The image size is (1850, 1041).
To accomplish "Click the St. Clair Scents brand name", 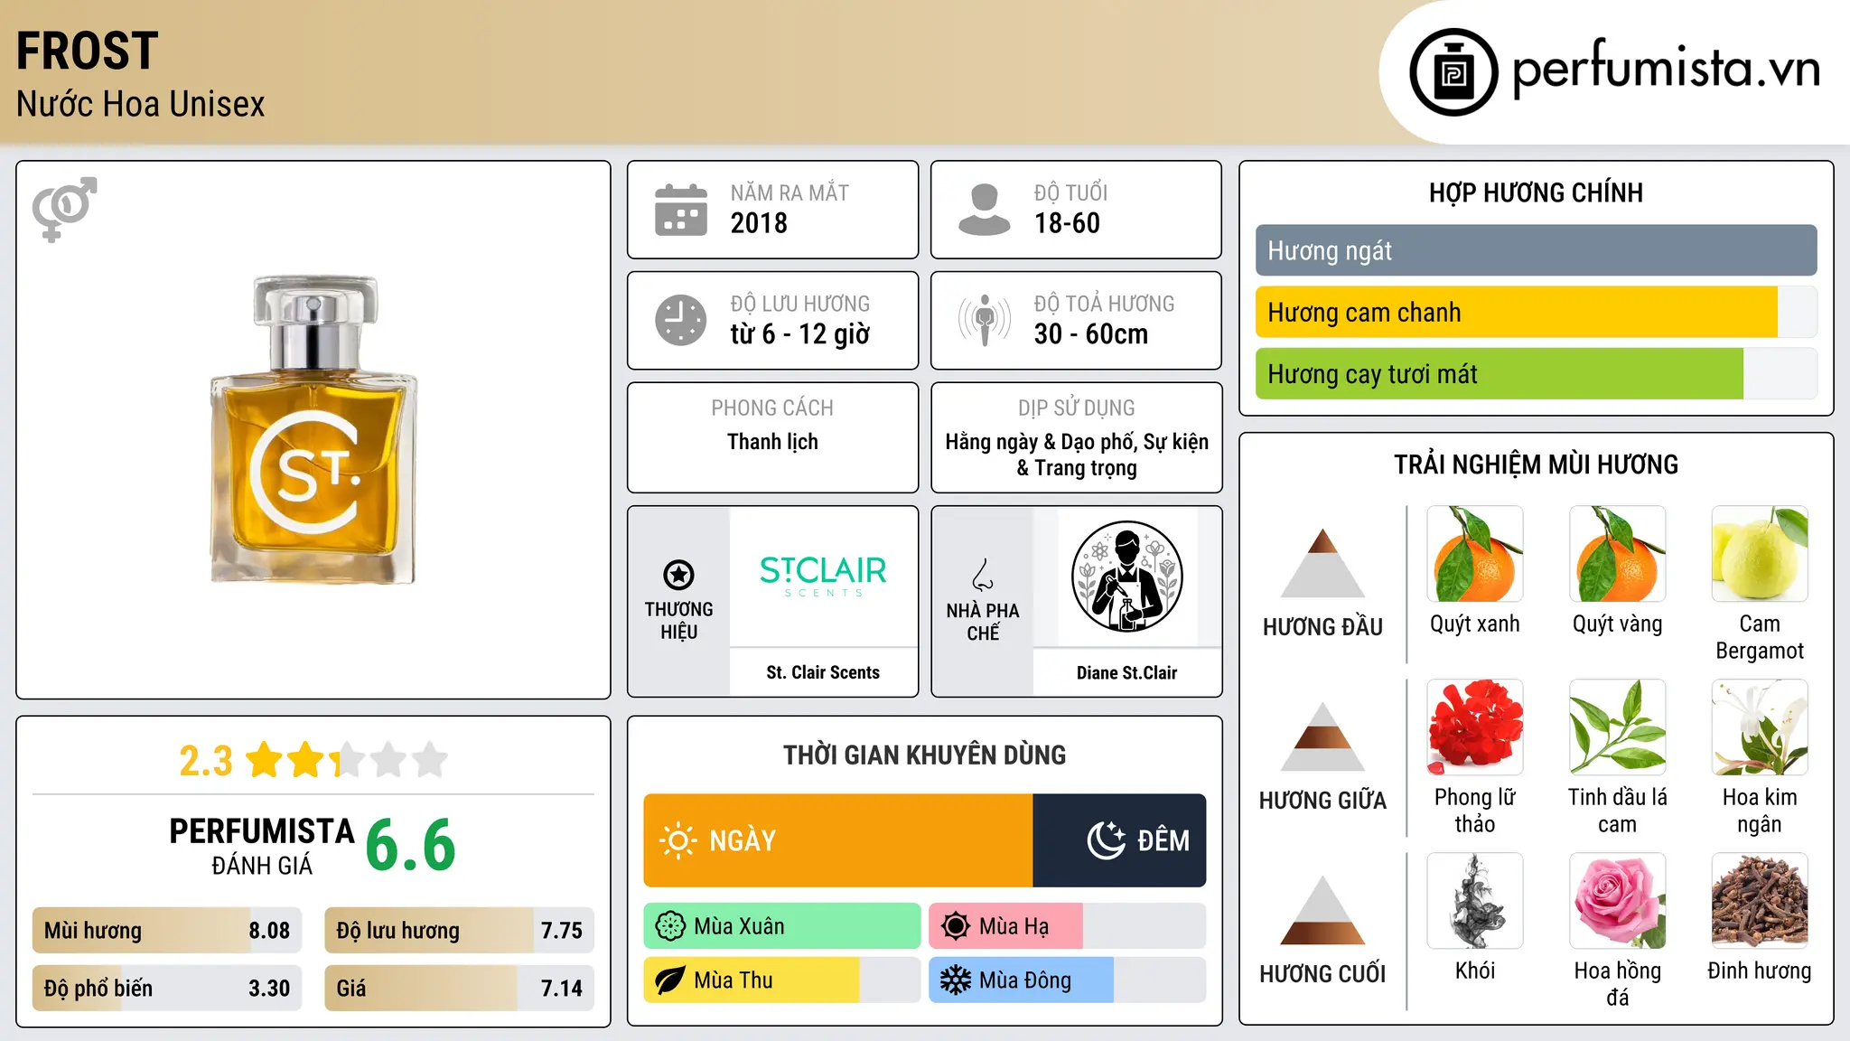I will [823, 672].
